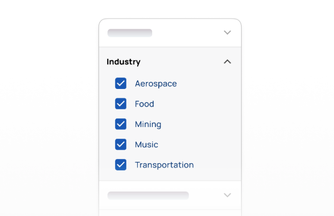Image resolution: width=334 pixels, height=216 pixels.
Task: Click the blank page background left of panel
Action: [49, 111]
